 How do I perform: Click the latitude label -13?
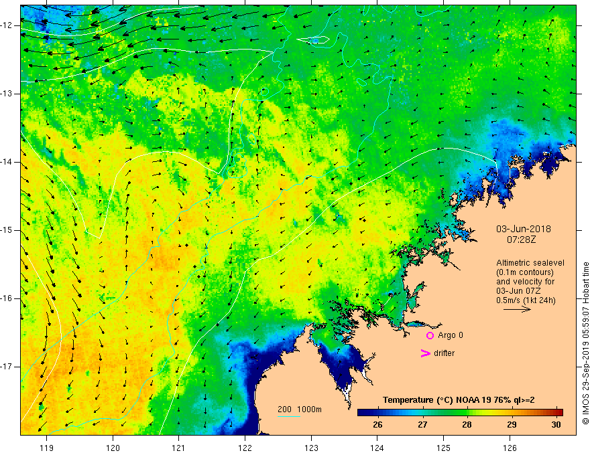pos(7,94)
